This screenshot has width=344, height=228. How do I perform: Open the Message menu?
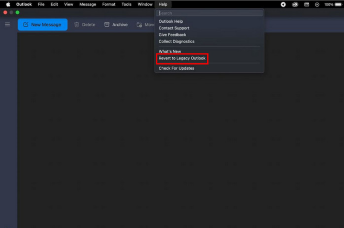click(x=88, y=4)
